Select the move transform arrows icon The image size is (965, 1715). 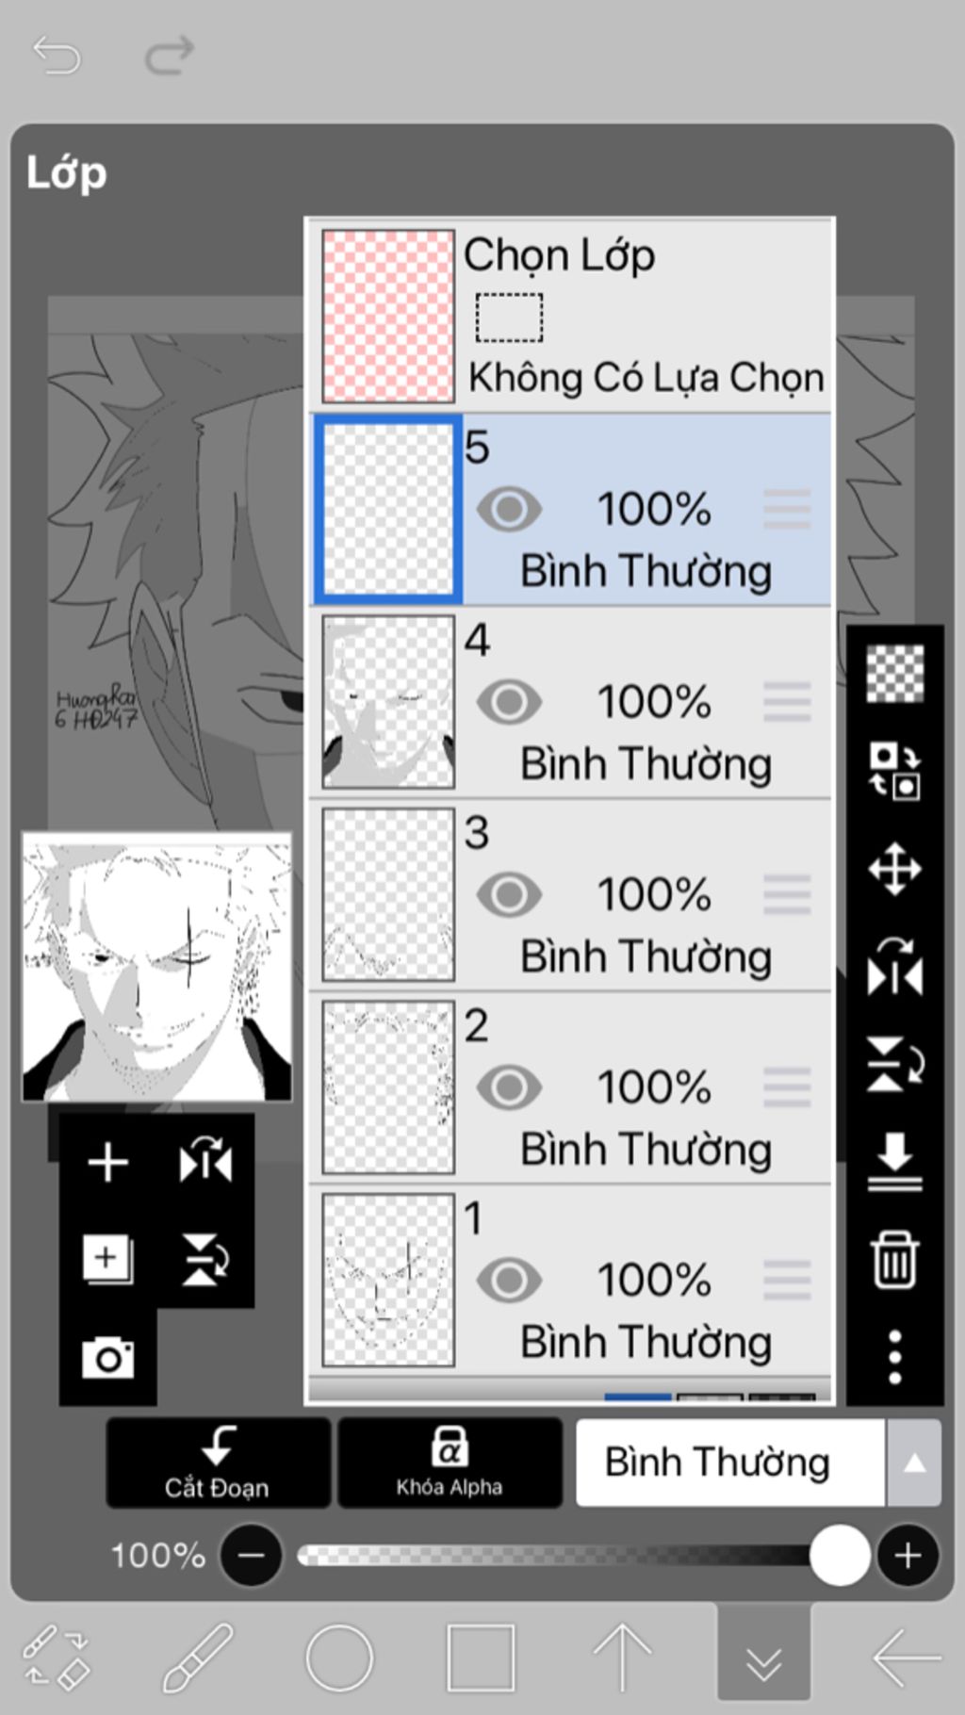(894, 868)
